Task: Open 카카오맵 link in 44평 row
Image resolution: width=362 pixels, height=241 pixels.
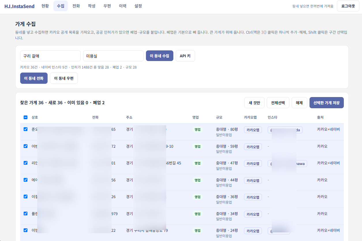Action: pos(253,181)
